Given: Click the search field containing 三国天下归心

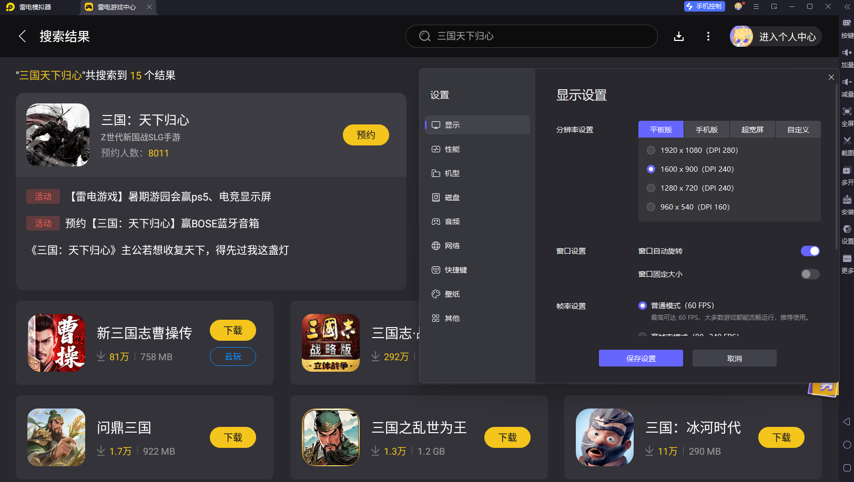Looking at the screenshot, I should click(x=532, y=36).
